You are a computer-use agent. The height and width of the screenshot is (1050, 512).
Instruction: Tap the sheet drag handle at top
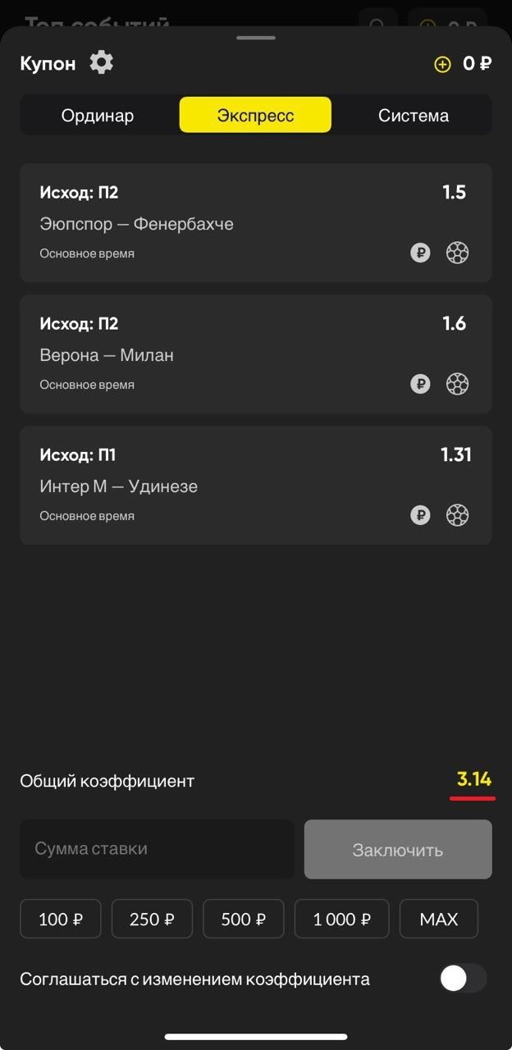[x=256, y=38]
